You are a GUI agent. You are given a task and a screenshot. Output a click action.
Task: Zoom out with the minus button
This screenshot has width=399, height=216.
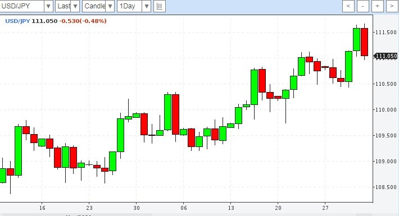(363, 6)
